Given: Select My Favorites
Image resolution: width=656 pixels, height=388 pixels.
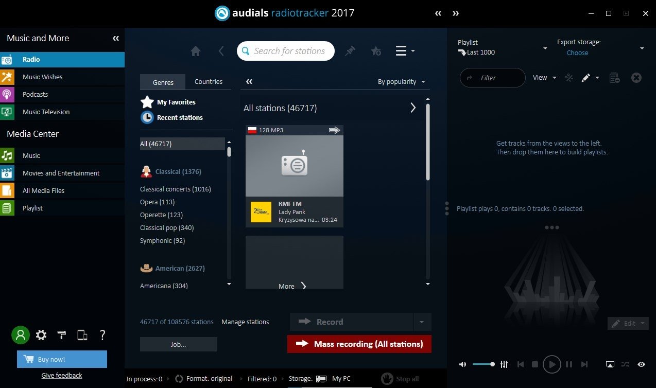Looking at the screenshot, I should [x=168, y=102].
